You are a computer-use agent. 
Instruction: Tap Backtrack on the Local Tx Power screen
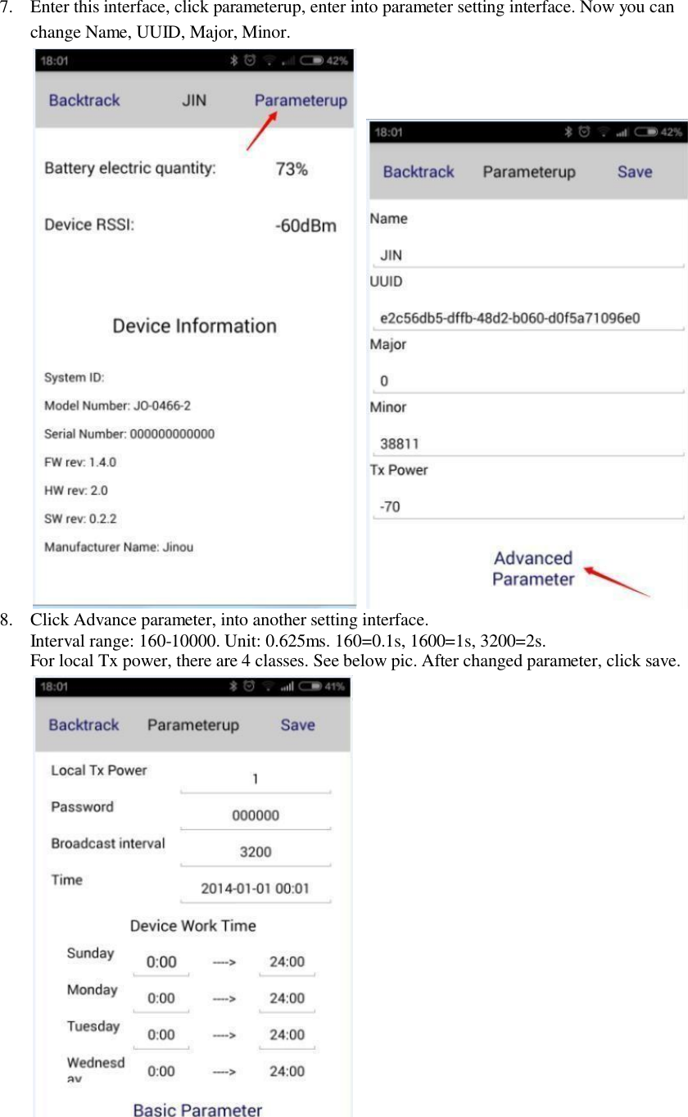click(84, 725)
